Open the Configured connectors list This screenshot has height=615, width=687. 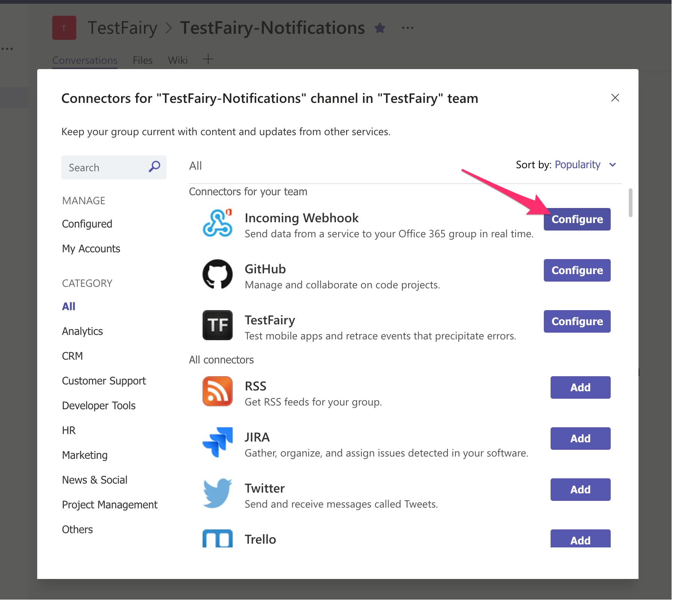87,223
